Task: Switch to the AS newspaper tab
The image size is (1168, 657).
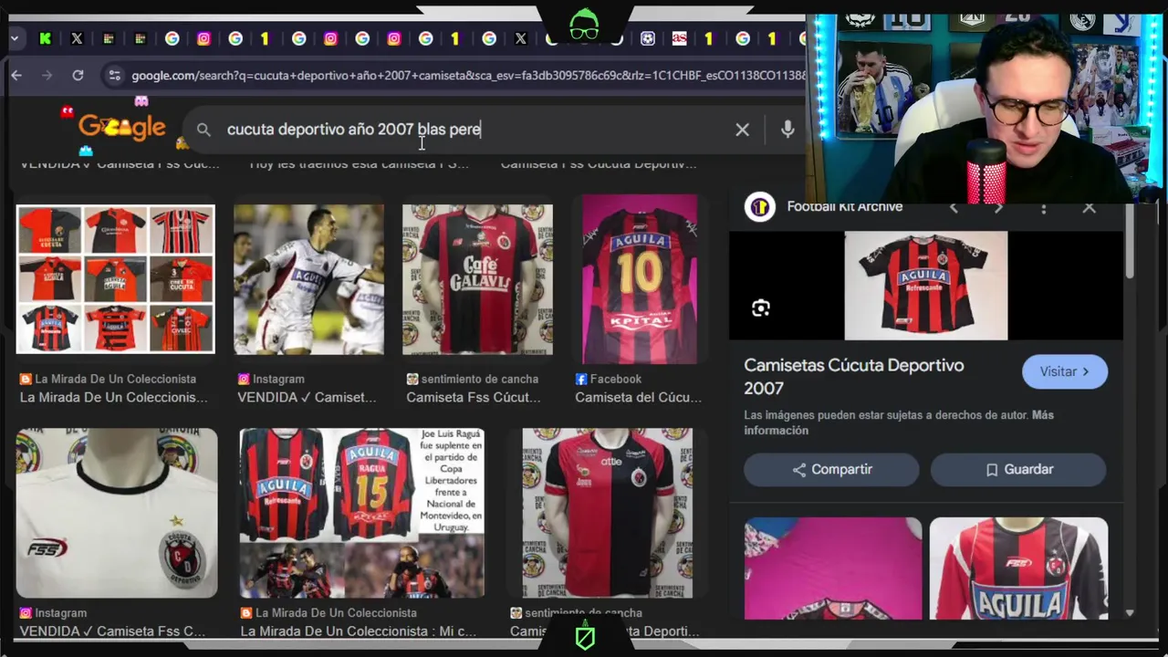Action: (679, 38)
